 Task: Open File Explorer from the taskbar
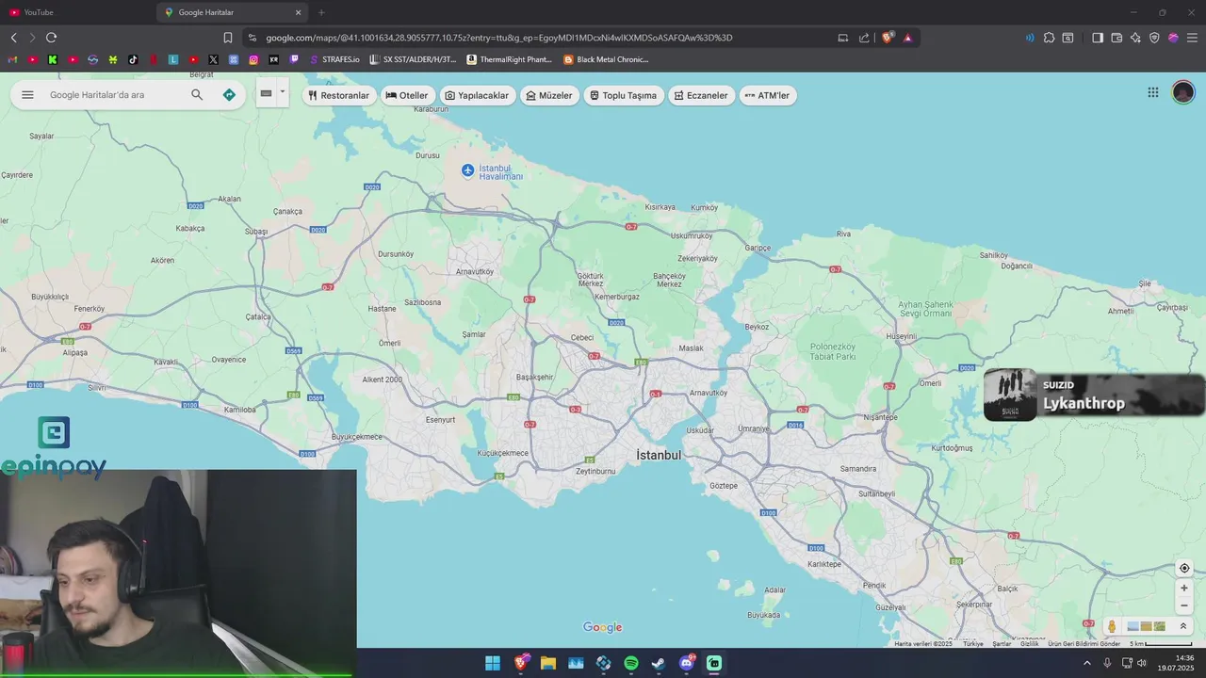click(547, 663)
